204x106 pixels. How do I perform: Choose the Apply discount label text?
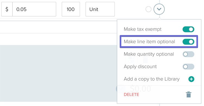(140, 67)
